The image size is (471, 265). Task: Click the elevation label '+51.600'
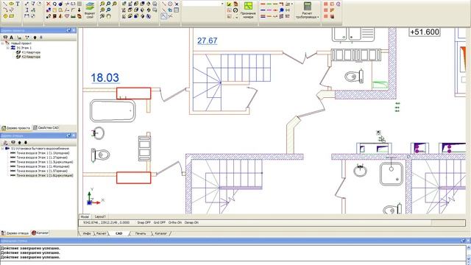coord(425,32)
